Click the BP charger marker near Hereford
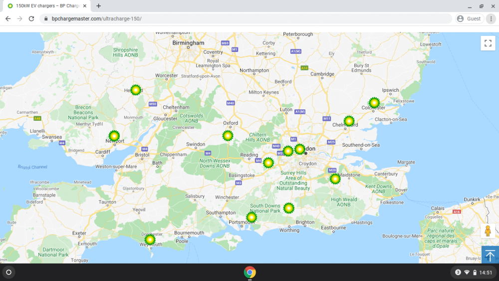Viewport: 499px width, 281px height. pyautogui.click(x=136, y=90)
